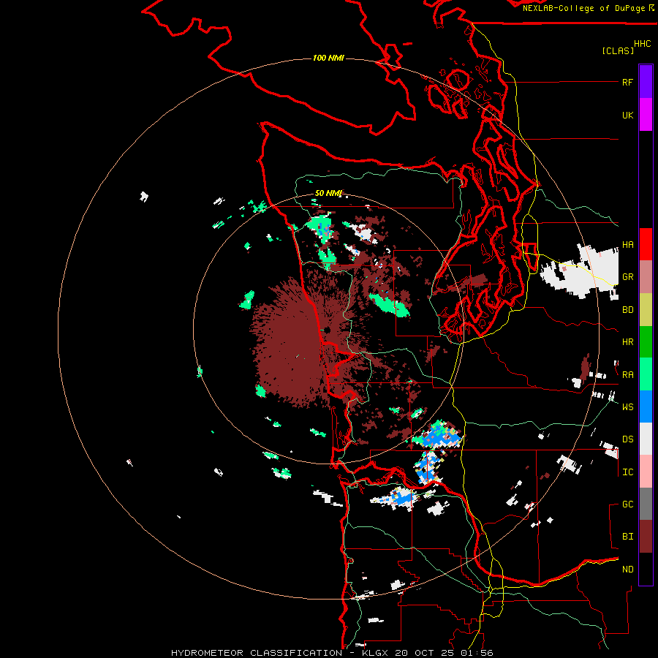Click the DS legend label
Image resolution: width=658 pixels, height=658 pixels.
[627, 439]
